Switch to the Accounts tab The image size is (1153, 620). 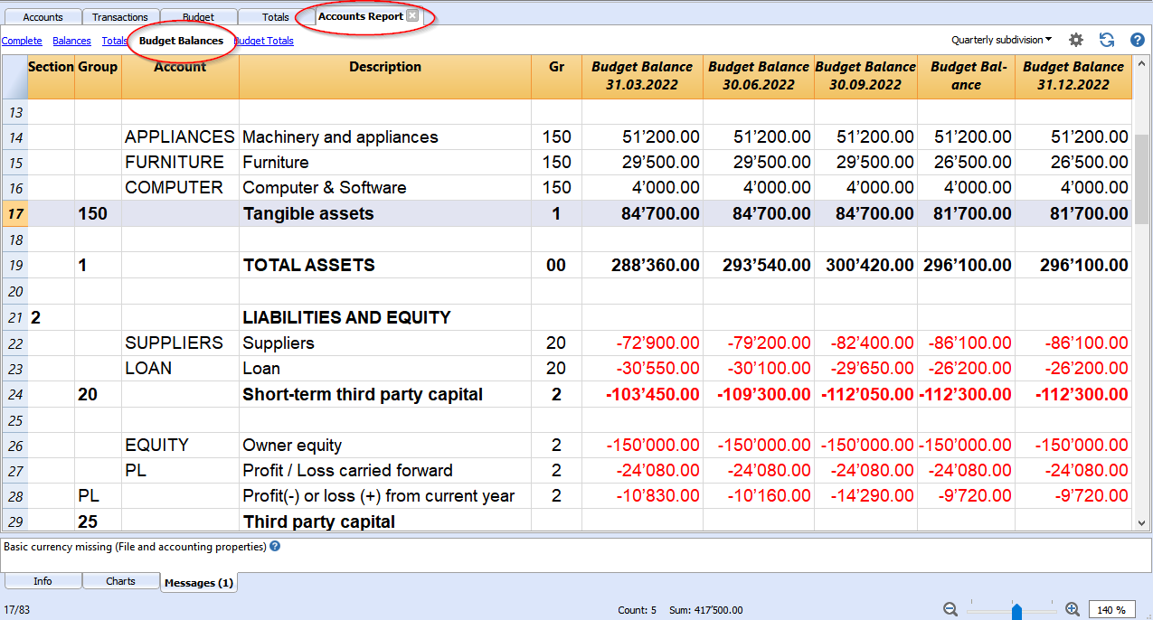tap(43, 17)
